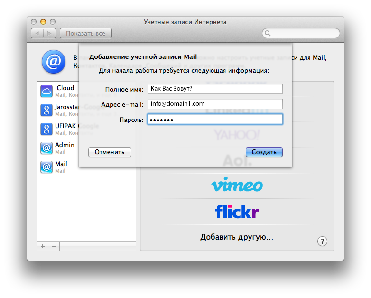Go back with the left arrow button
This screenshot has height=298, width=371.
tap(37, 33)
